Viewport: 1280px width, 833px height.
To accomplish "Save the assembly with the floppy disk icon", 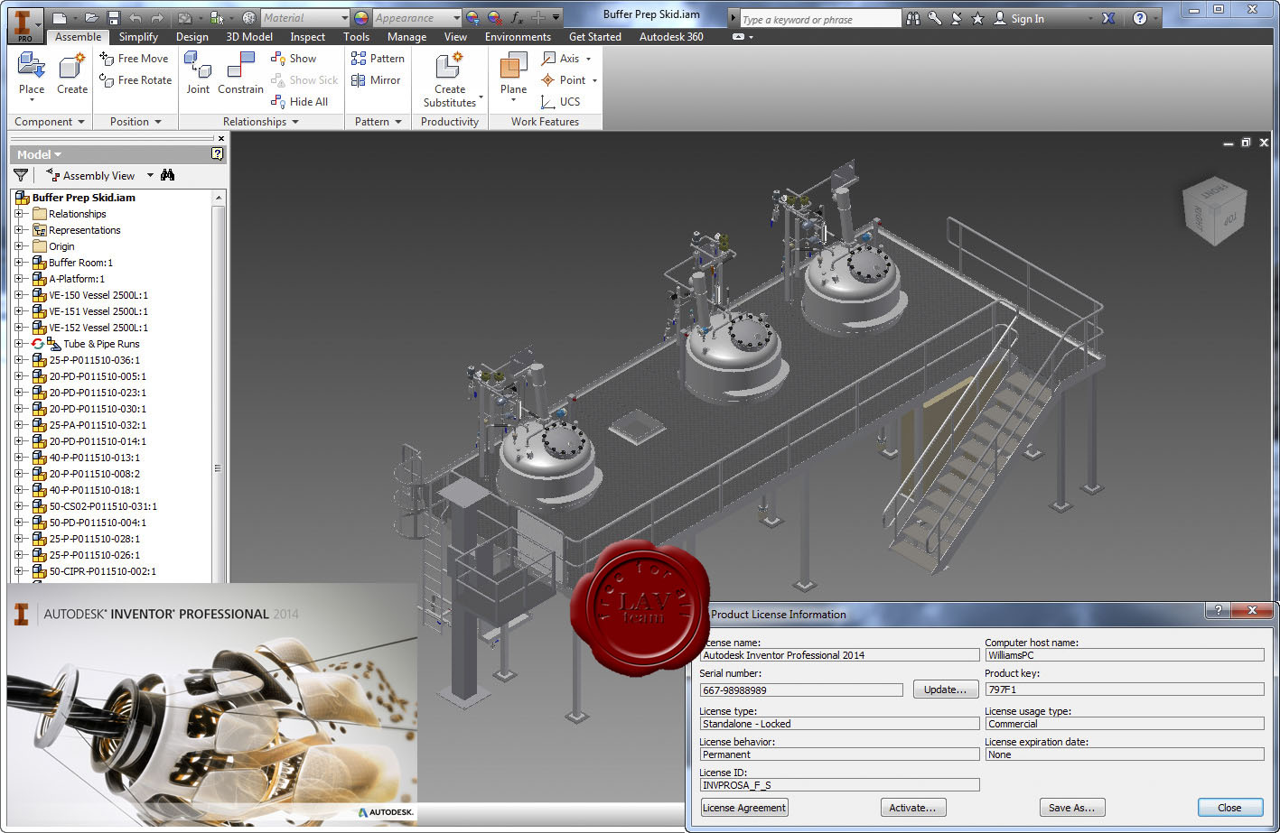I will 113,18.
